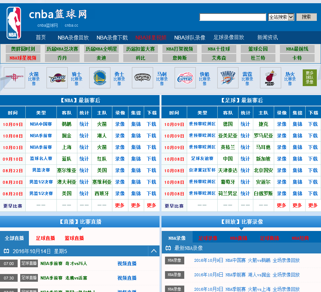
Task: Open 集锦 for the 上海 vs 火箭 game
Action: pyautogui.click(x=136, y=147)
